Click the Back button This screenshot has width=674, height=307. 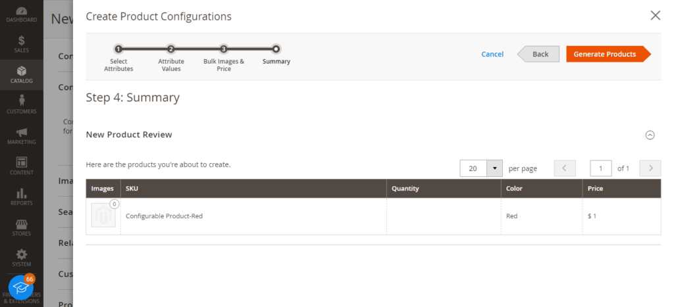[x=538, y=54]
